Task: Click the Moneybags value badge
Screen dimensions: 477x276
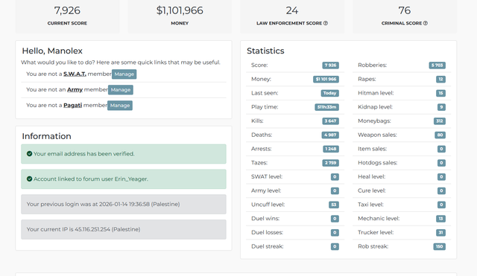Action: coord(440,121)
